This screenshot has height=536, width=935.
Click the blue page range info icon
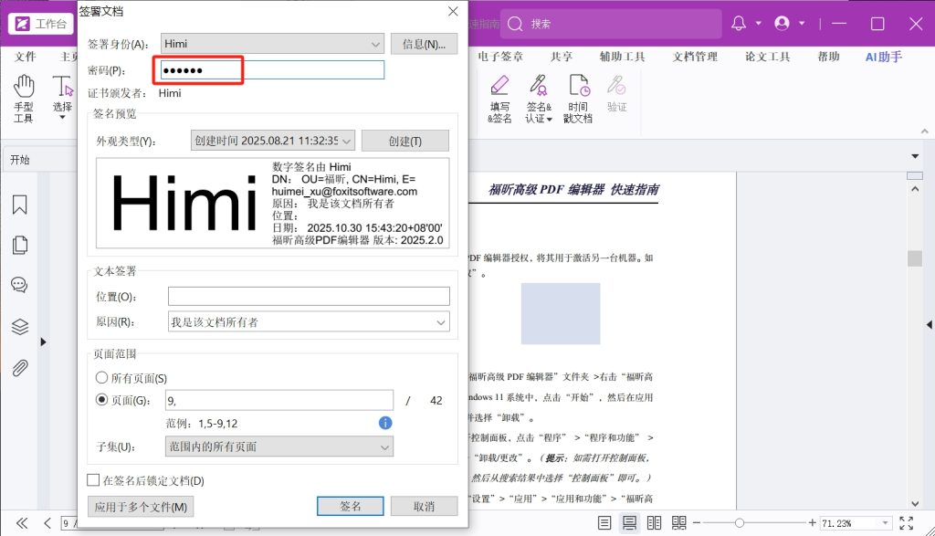click(x=385, y=423)
